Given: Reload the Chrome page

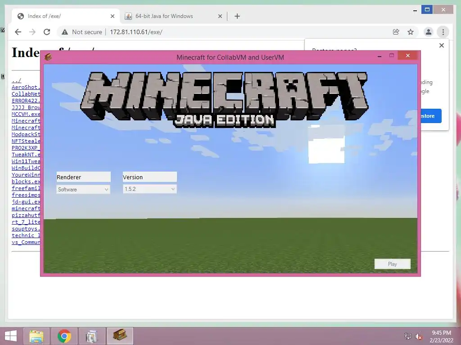Looking at the screenshot, I should pyautogui.click(x=47, y=32).
